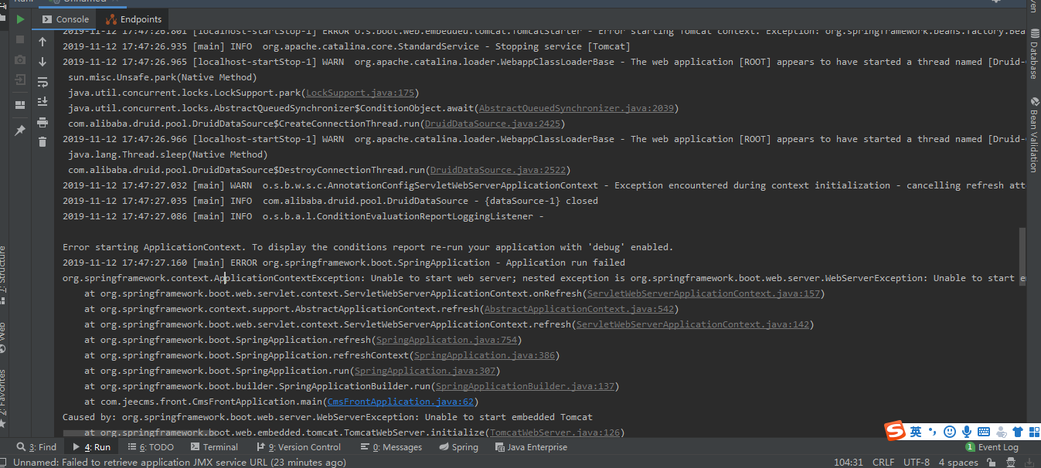Open the 9: Version Control tool window
Image resolution: width=1041 pixels, height=468 pixels.
(x=298, y=447)
